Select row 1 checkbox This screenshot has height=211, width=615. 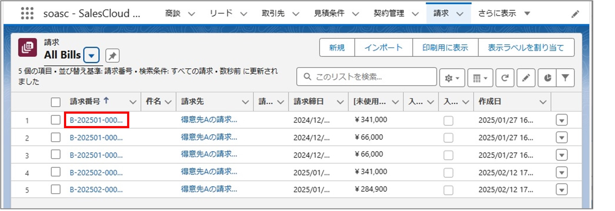(x=56, y=120)
